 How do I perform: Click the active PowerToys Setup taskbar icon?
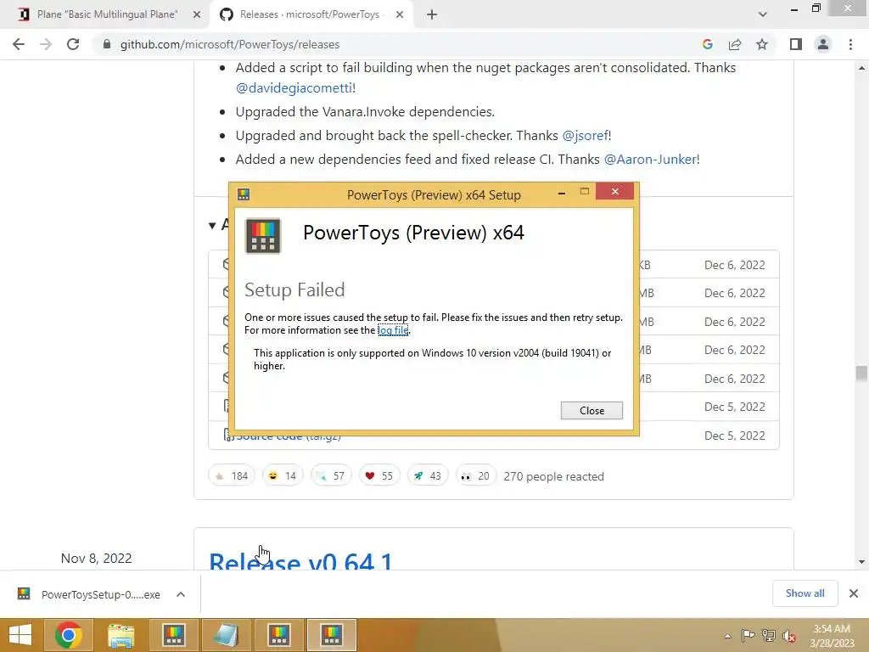(332, 635)
